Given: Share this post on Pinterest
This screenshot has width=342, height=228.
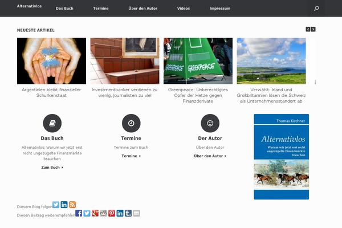Looking at the screenshot, I should 112,213.
